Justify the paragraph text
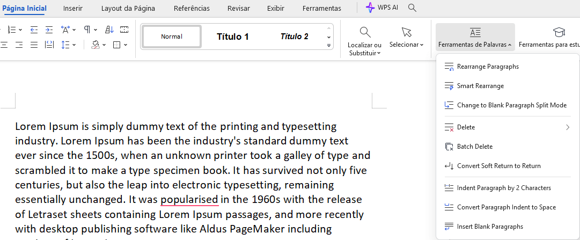 pyautogui.click(x=34, y=45)
